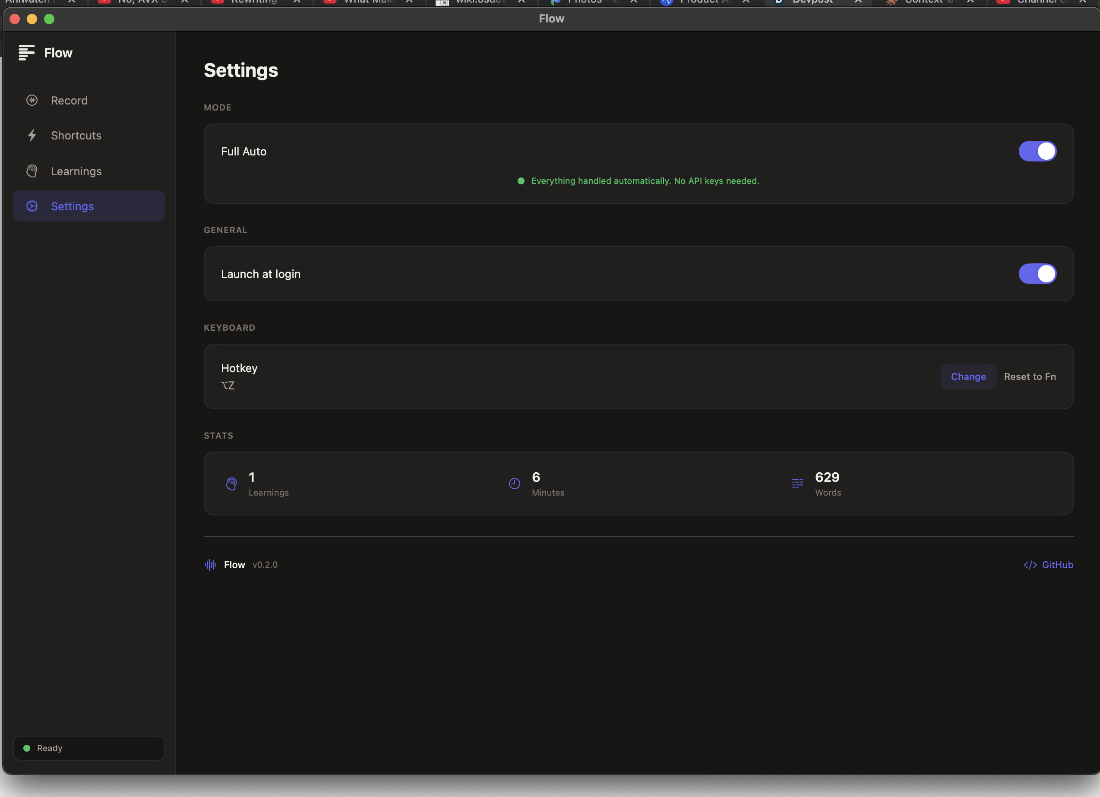Click the Learnings stat brain icon

coord(231,484)
